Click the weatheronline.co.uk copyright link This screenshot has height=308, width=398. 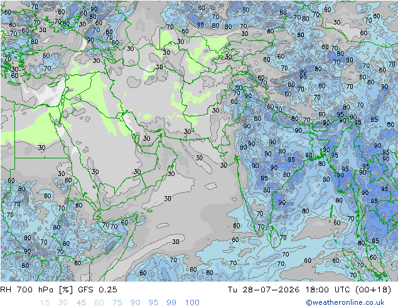pyautogui.click(x=345, y=302)
